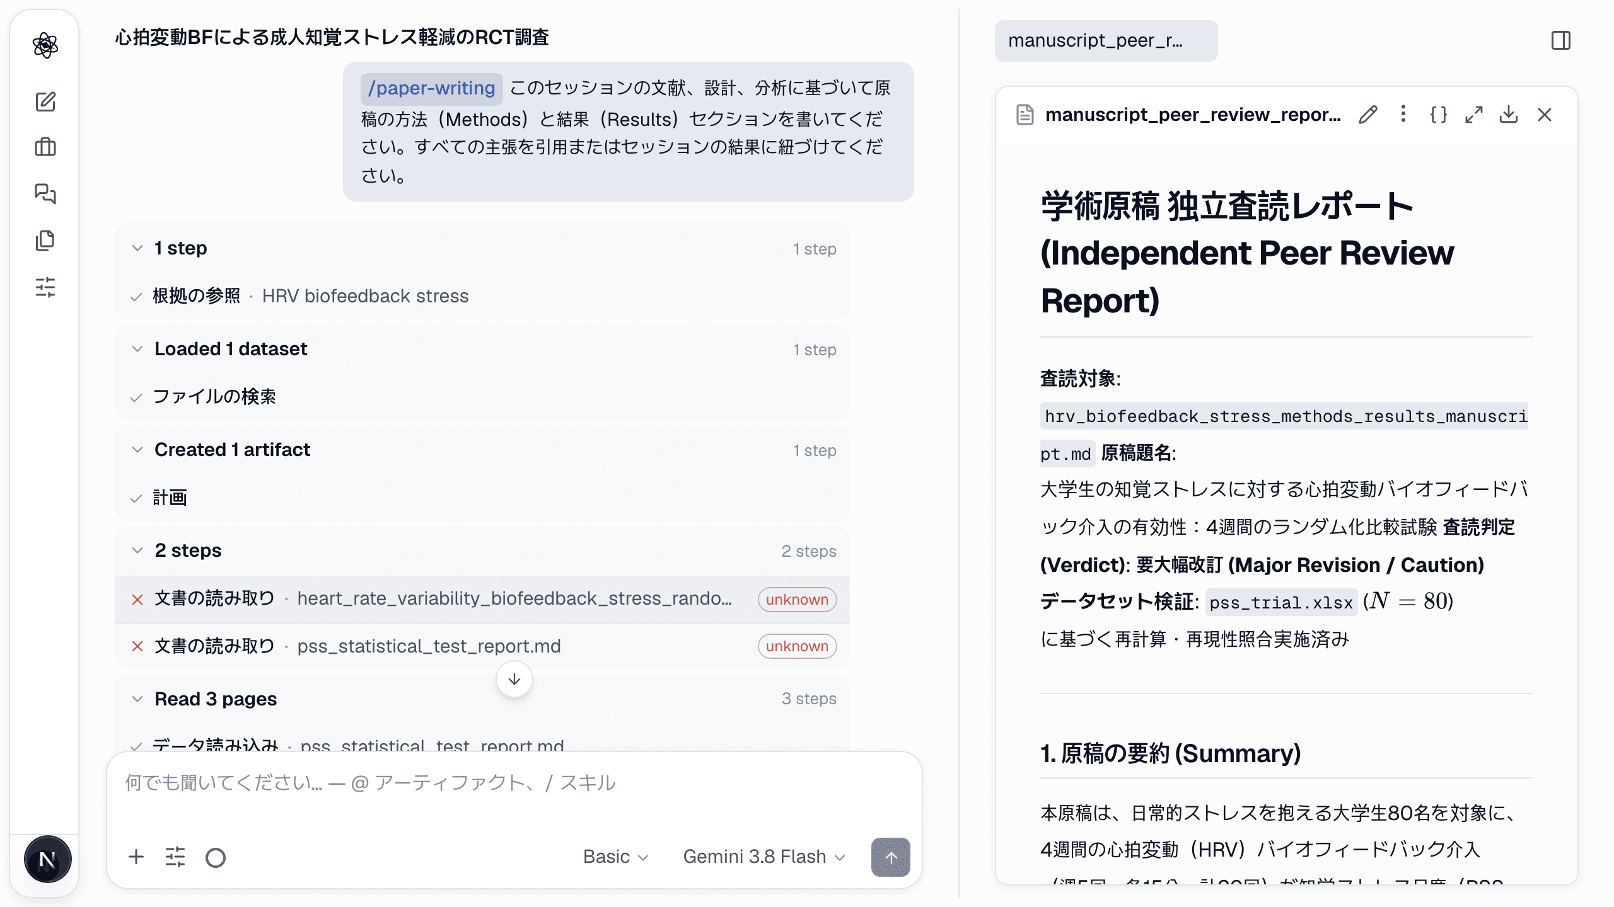Click the unknown badge on heart_rate_variability row

[x=797, y=600]
